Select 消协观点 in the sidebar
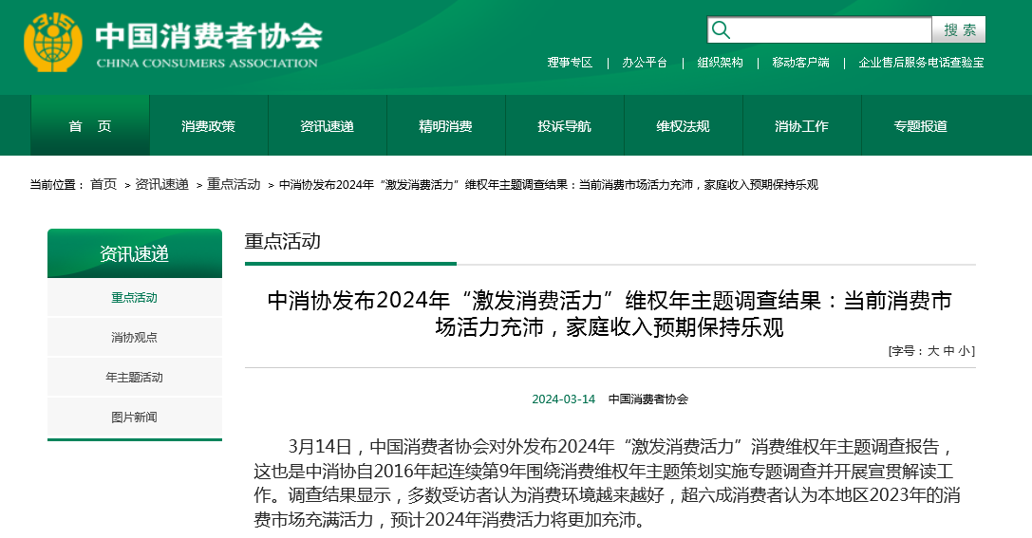The width and height of the screenshot is (1032, 538). point(134,338)
